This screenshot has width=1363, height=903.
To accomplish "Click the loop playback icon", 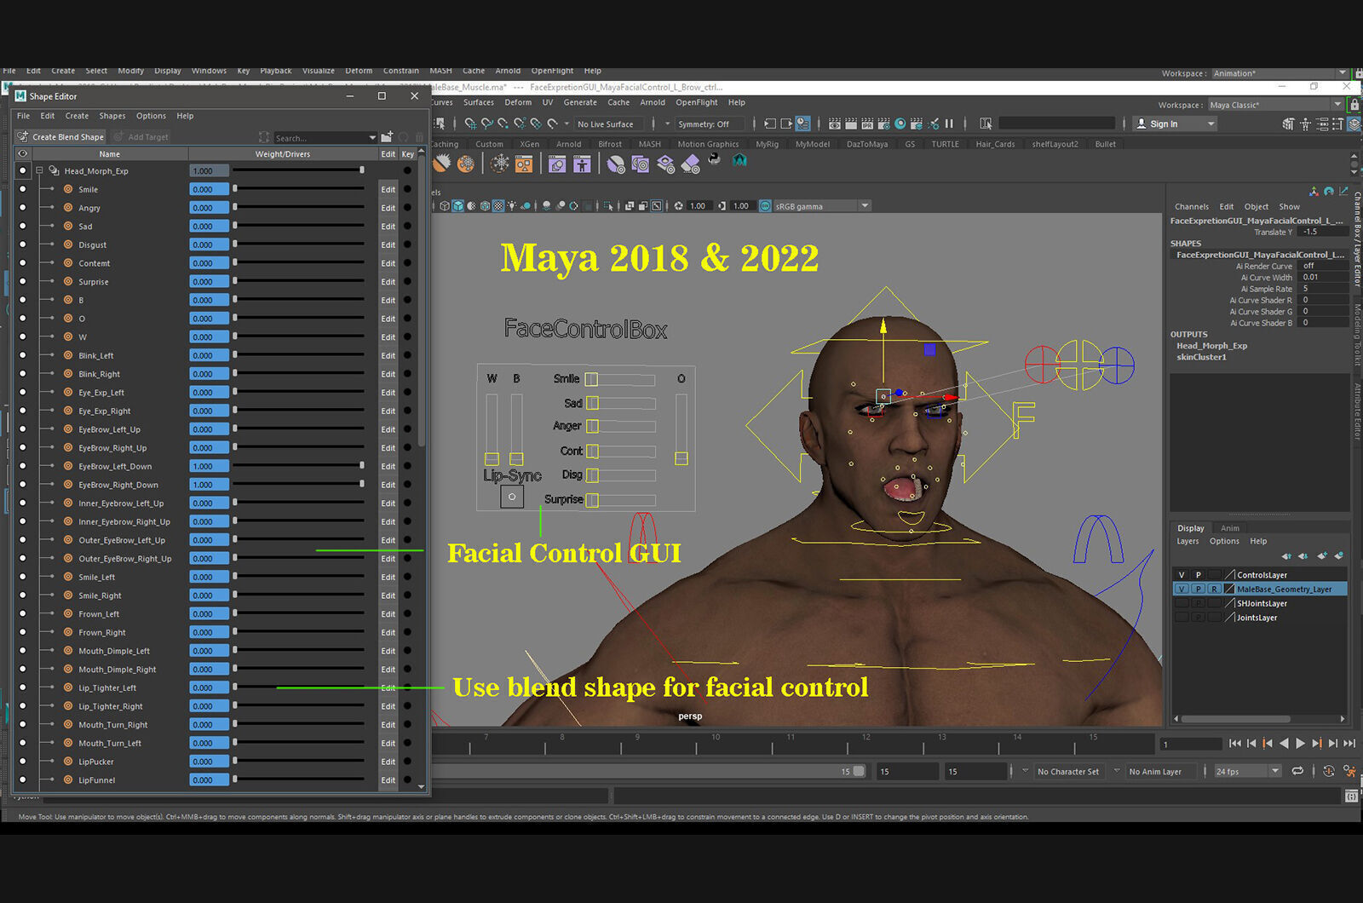I will click(x=1297, y=771).
